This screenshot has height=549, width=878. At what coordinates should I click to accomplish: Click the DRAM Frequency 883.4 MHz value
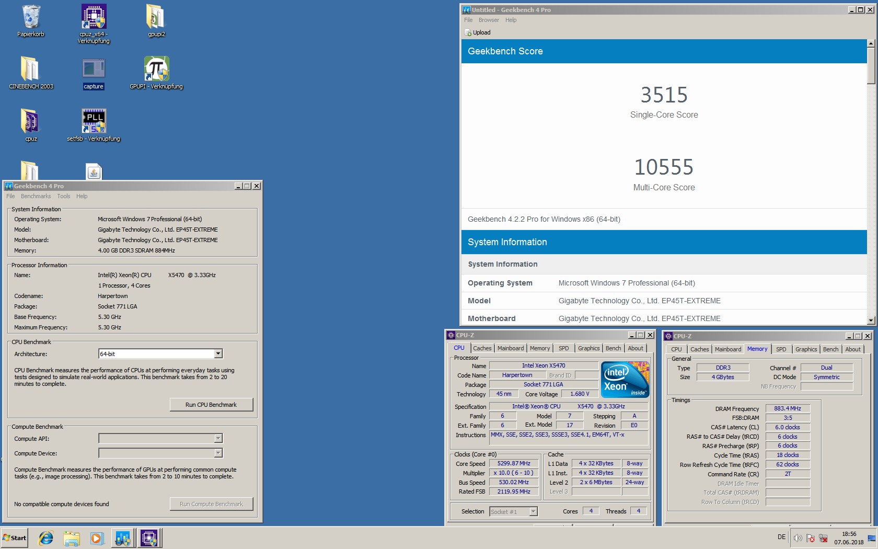pyautogui.click(x=788, y=409)
